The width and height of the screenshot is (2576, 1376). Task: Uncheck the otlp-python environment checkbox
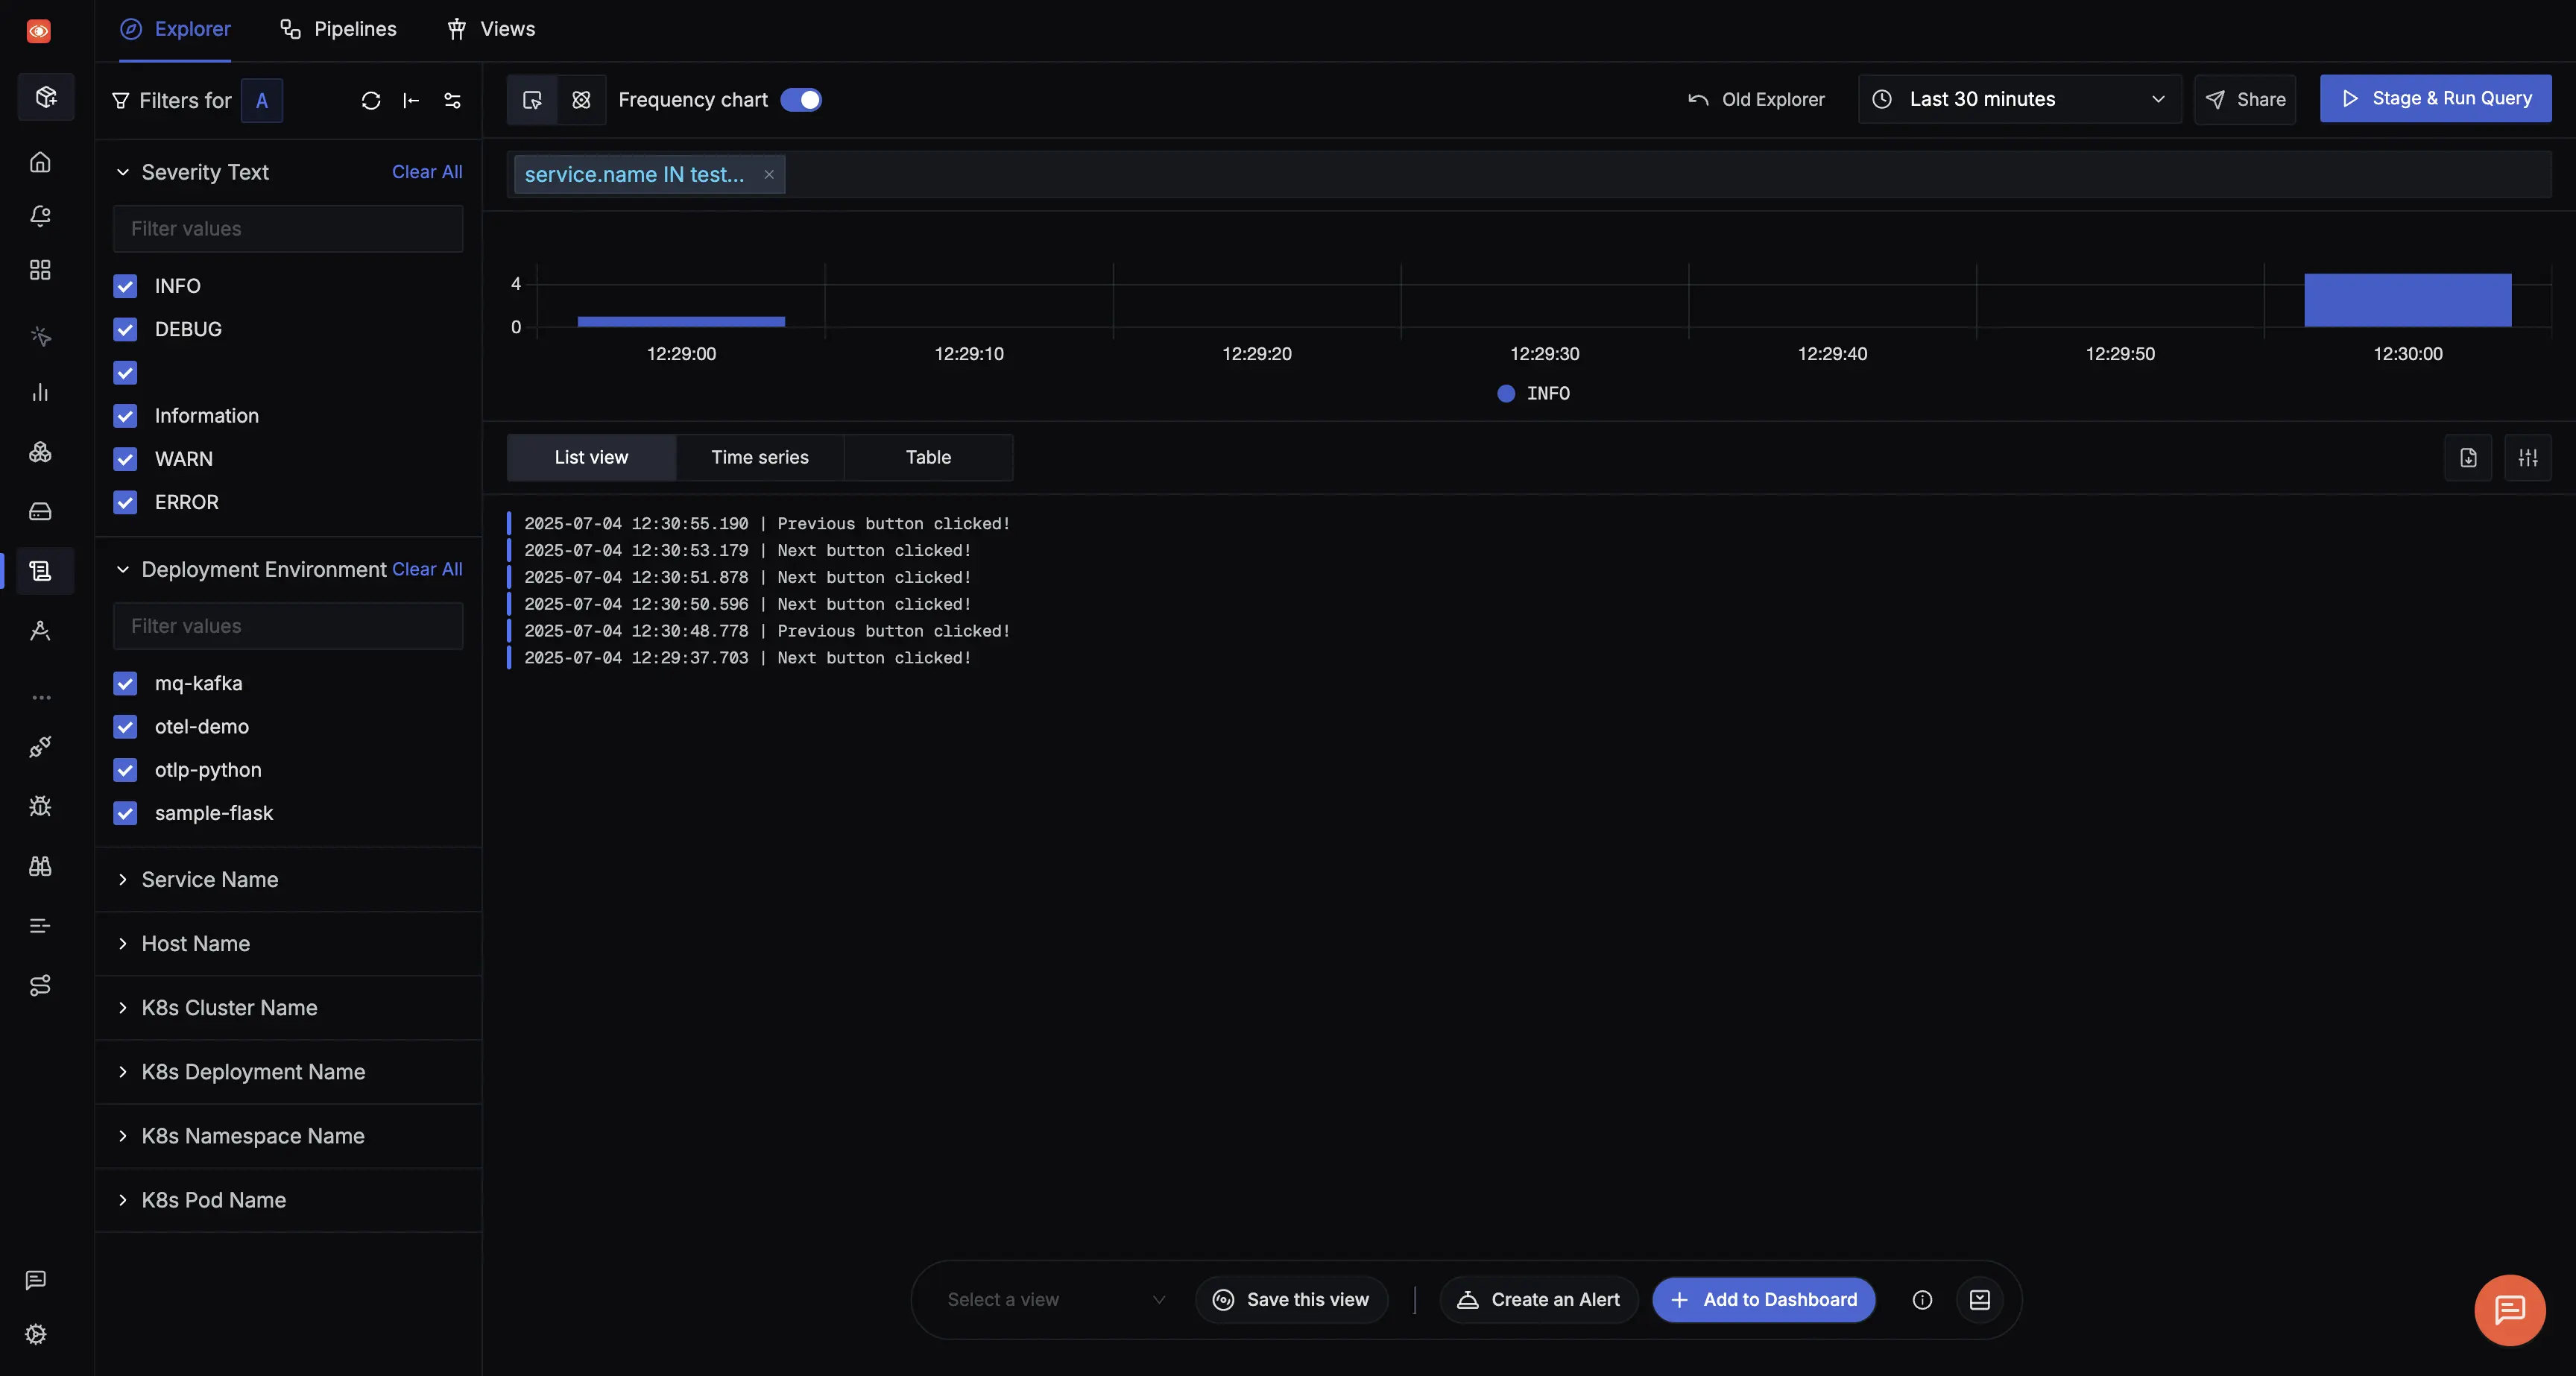(125, 770)
